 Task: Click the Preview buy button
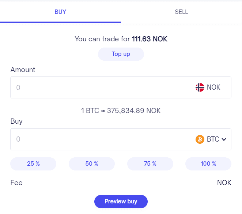(x=121, y=202)
